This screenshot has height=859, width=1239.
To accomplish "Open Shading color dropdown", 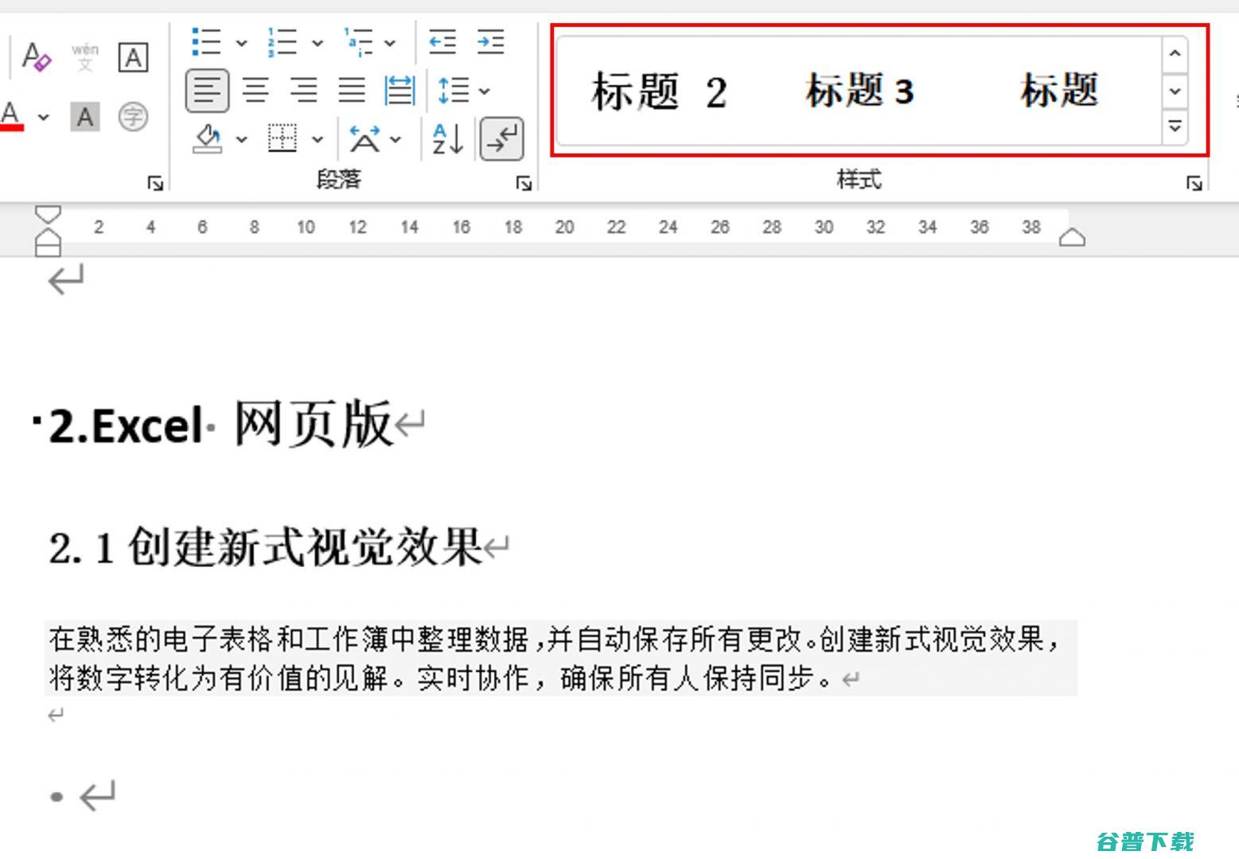I will tap(241, 139).
